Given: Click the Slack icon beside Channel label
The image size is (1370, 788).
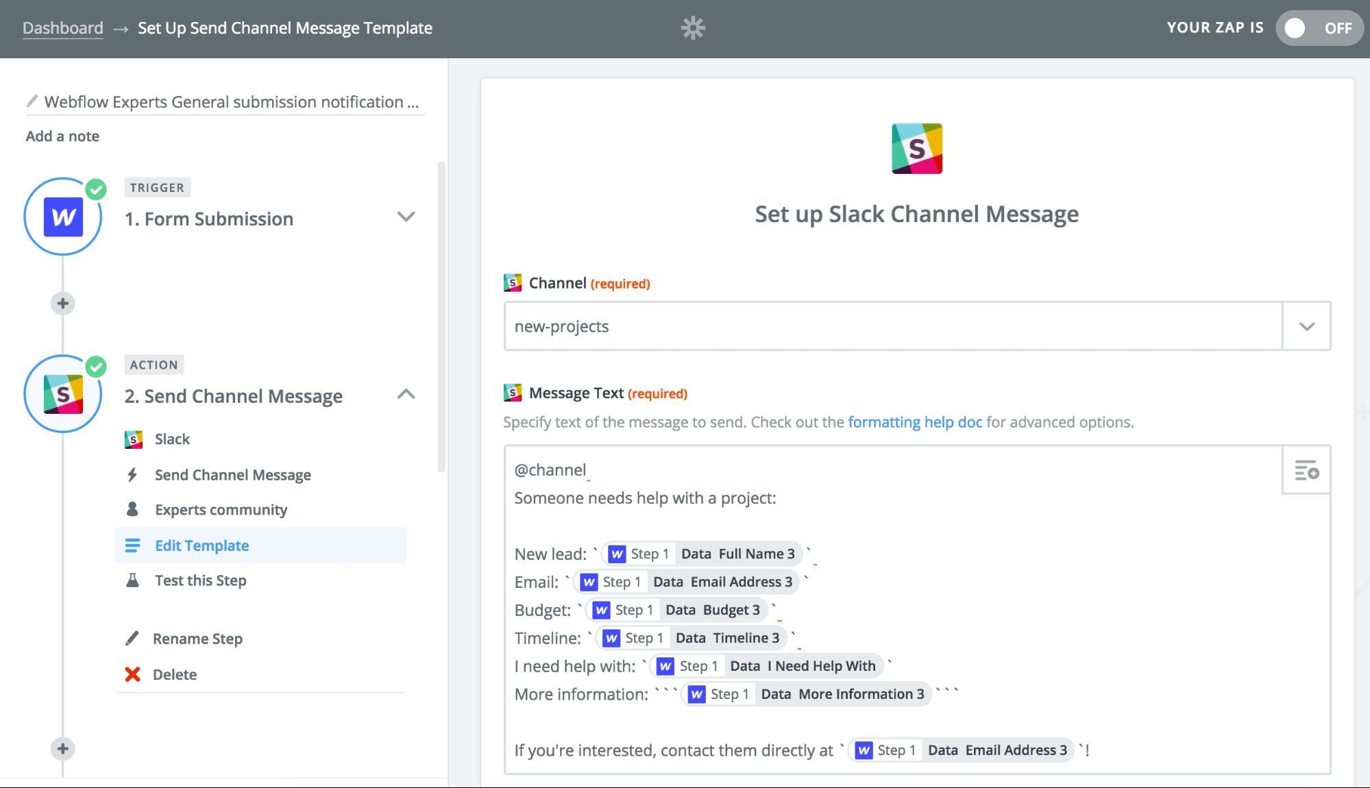Looking at the screenshot, I should 513,282.
